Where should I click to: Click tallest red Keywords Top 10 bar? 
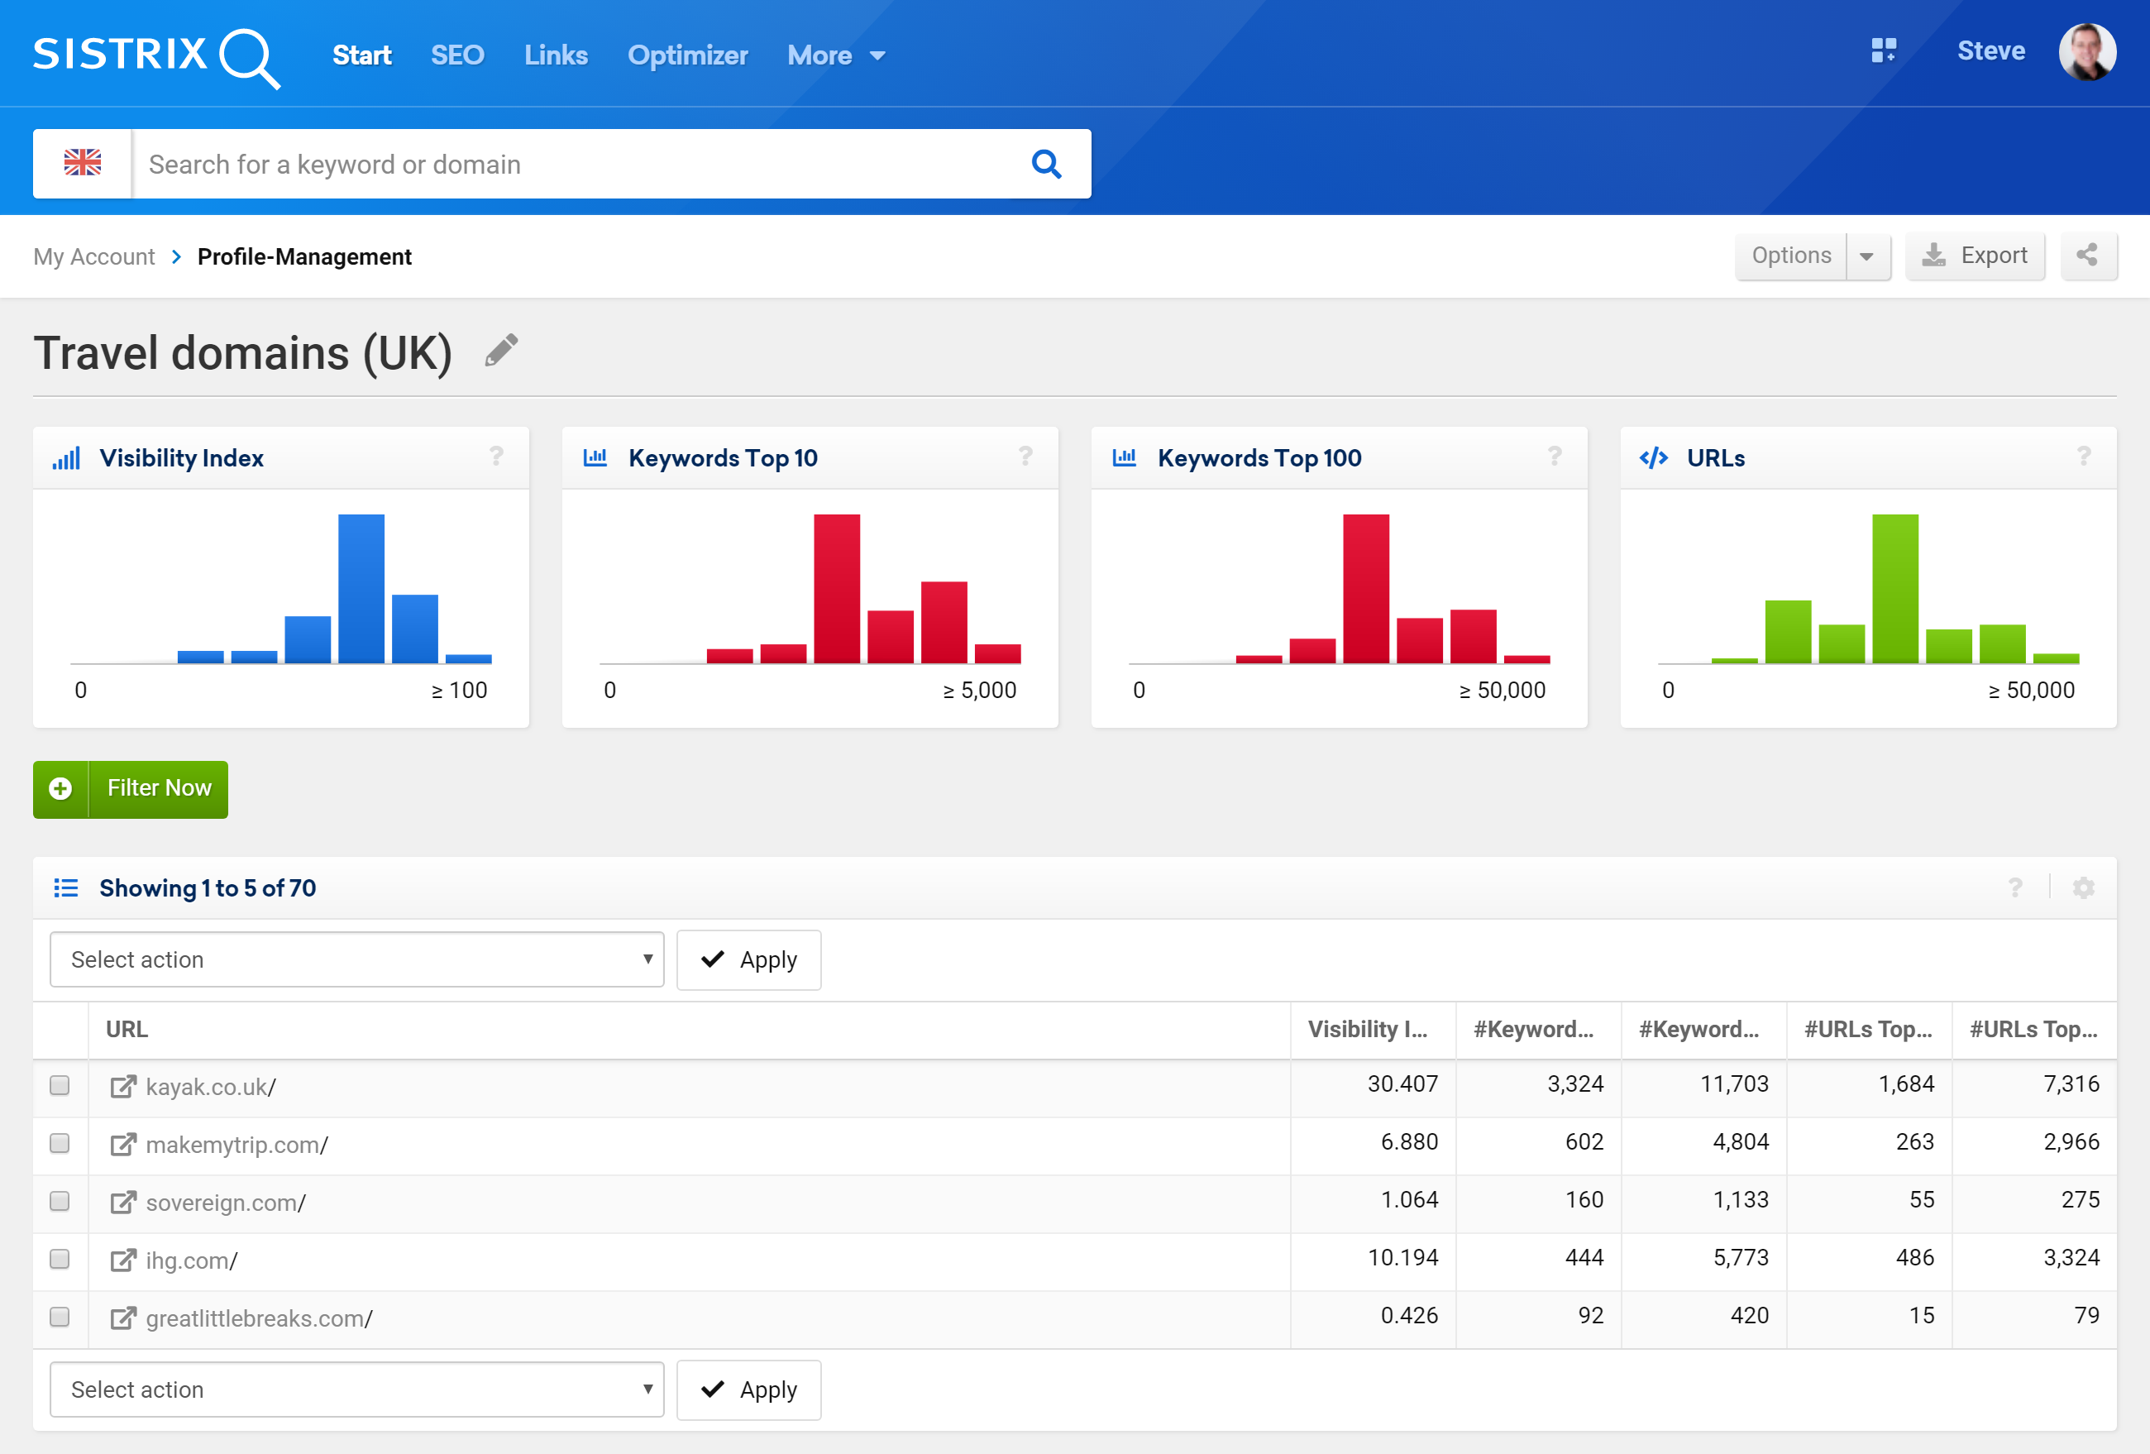[836, 589]
